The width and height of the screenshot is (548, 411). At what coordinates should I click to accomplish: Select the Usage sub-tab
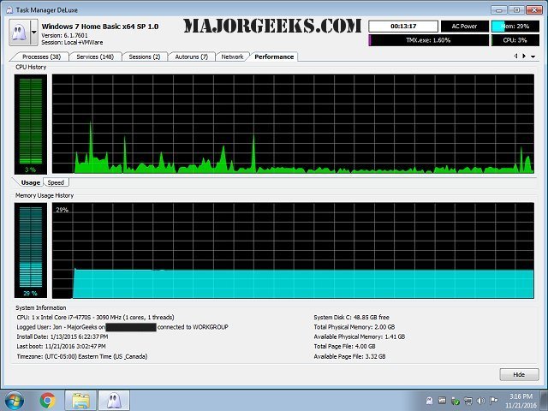coord(31,182)
